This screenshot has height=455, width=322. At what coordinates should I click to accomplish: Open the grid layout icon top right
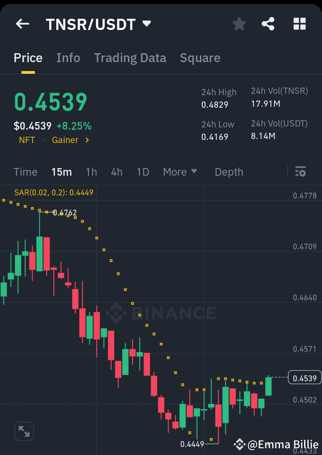[x=299, y=24]
